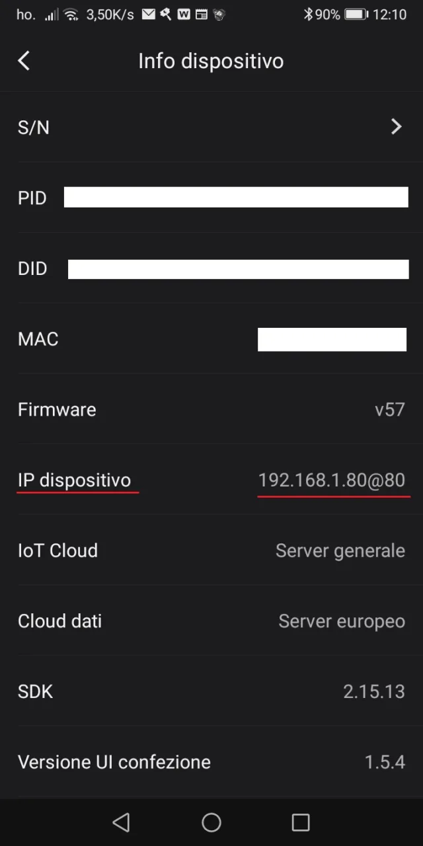Open recent apps with the square navigation button
Screen dimensions: 423x846
tap(301, 822)
